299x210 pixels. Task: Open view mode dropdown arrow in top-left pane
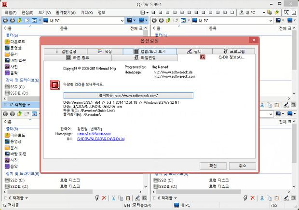[40, 20]
